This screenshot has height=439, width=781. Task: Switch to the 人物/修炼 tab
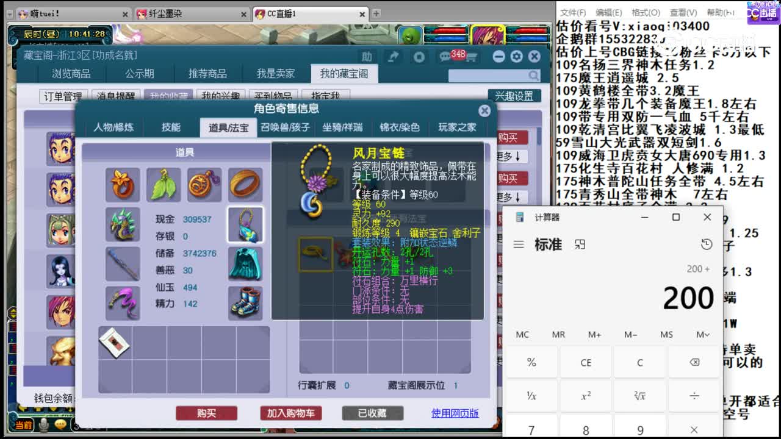click(113, 127)
